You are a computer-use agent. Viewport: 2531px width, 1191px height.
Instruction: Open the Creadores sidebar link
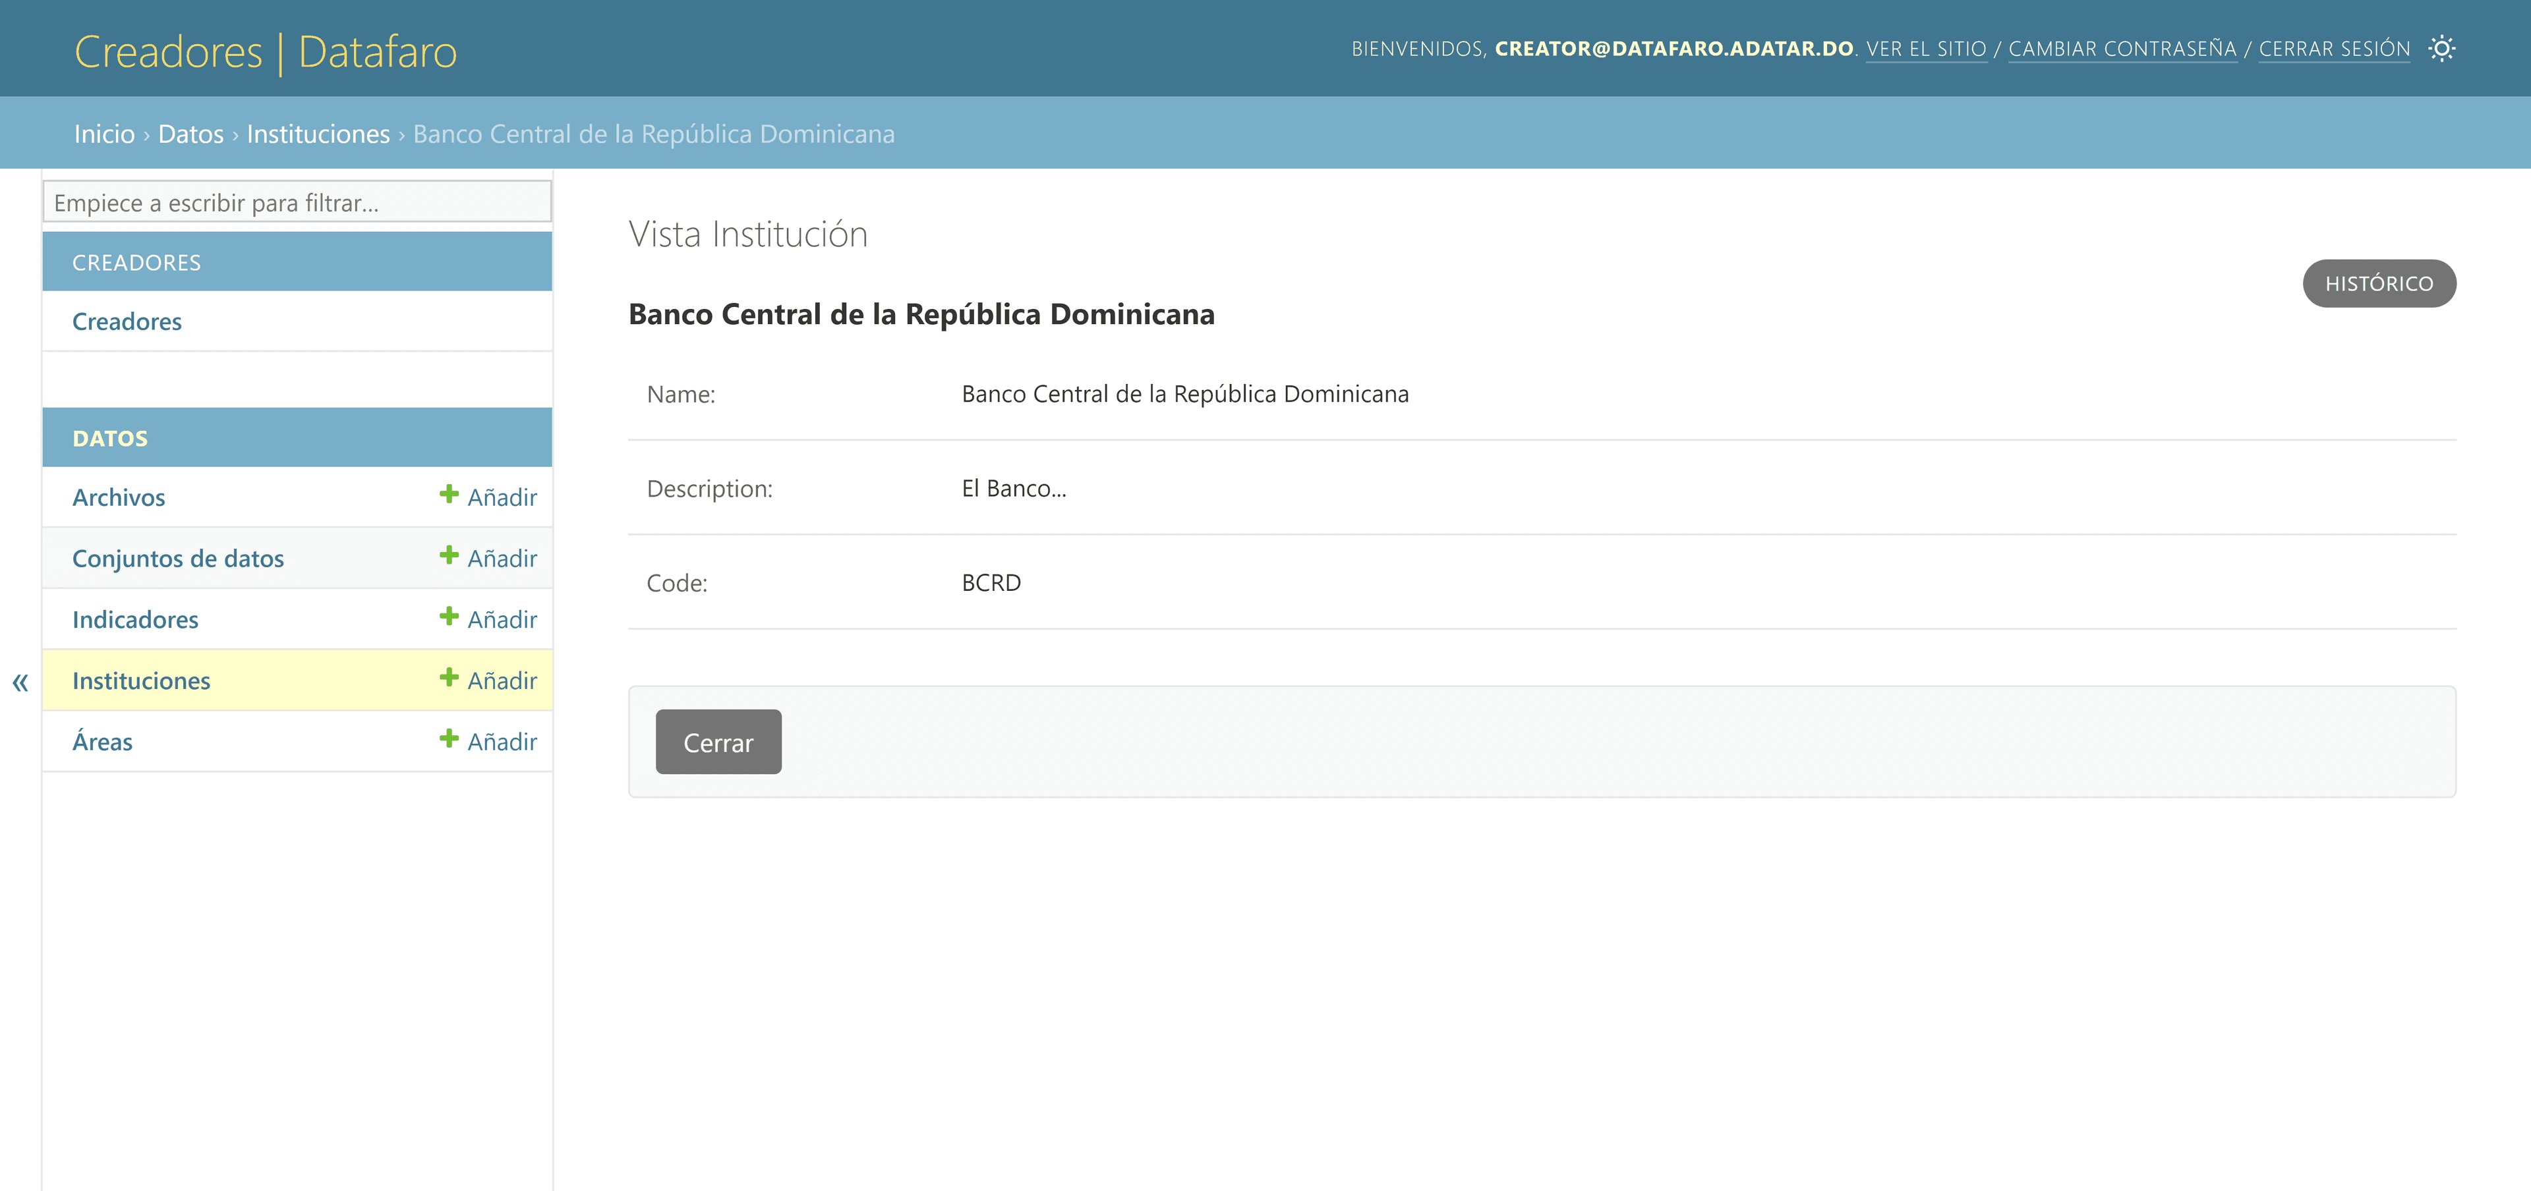click(x=127, y=321)
